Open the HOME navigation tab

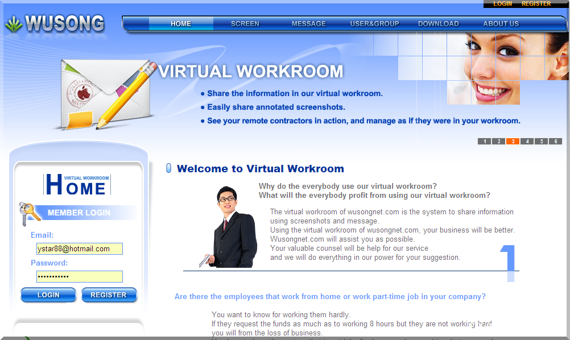[x=180, y=24]
